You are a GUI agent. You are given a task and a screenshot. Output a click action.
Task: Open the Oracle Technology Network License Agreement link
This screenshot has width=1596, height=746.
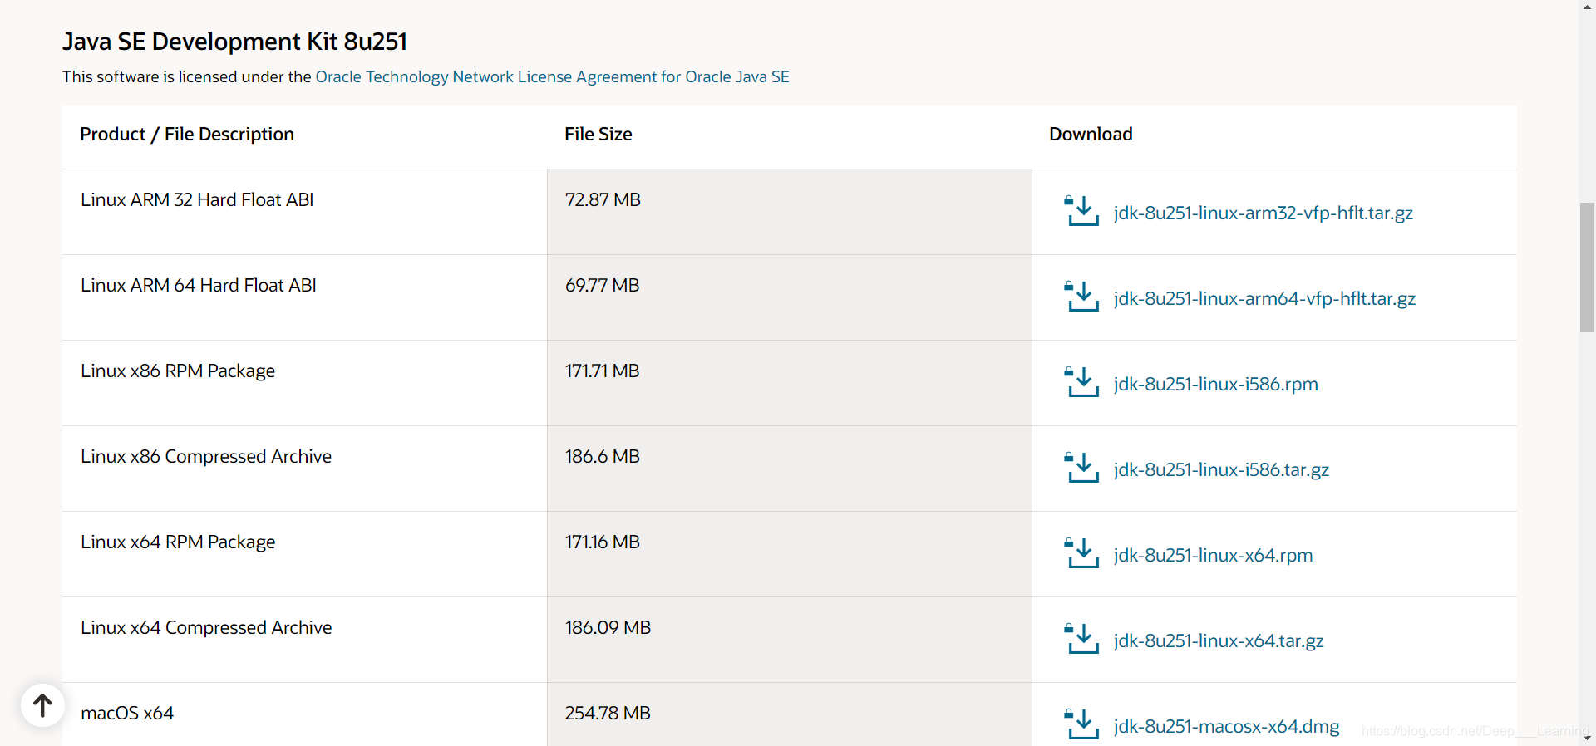tap(552, 76)
